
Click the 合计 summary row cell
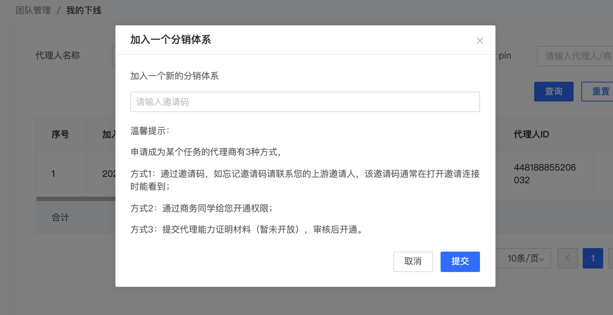pos(60,217)
